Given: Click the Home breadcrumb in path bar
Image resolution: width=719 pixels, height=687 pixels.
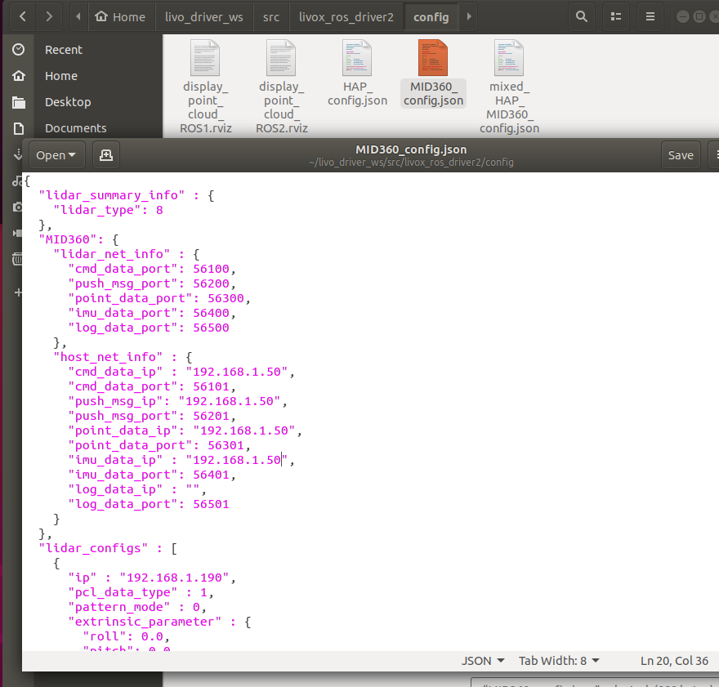Looking at the screenshot, I should click(x=120, y=17).
